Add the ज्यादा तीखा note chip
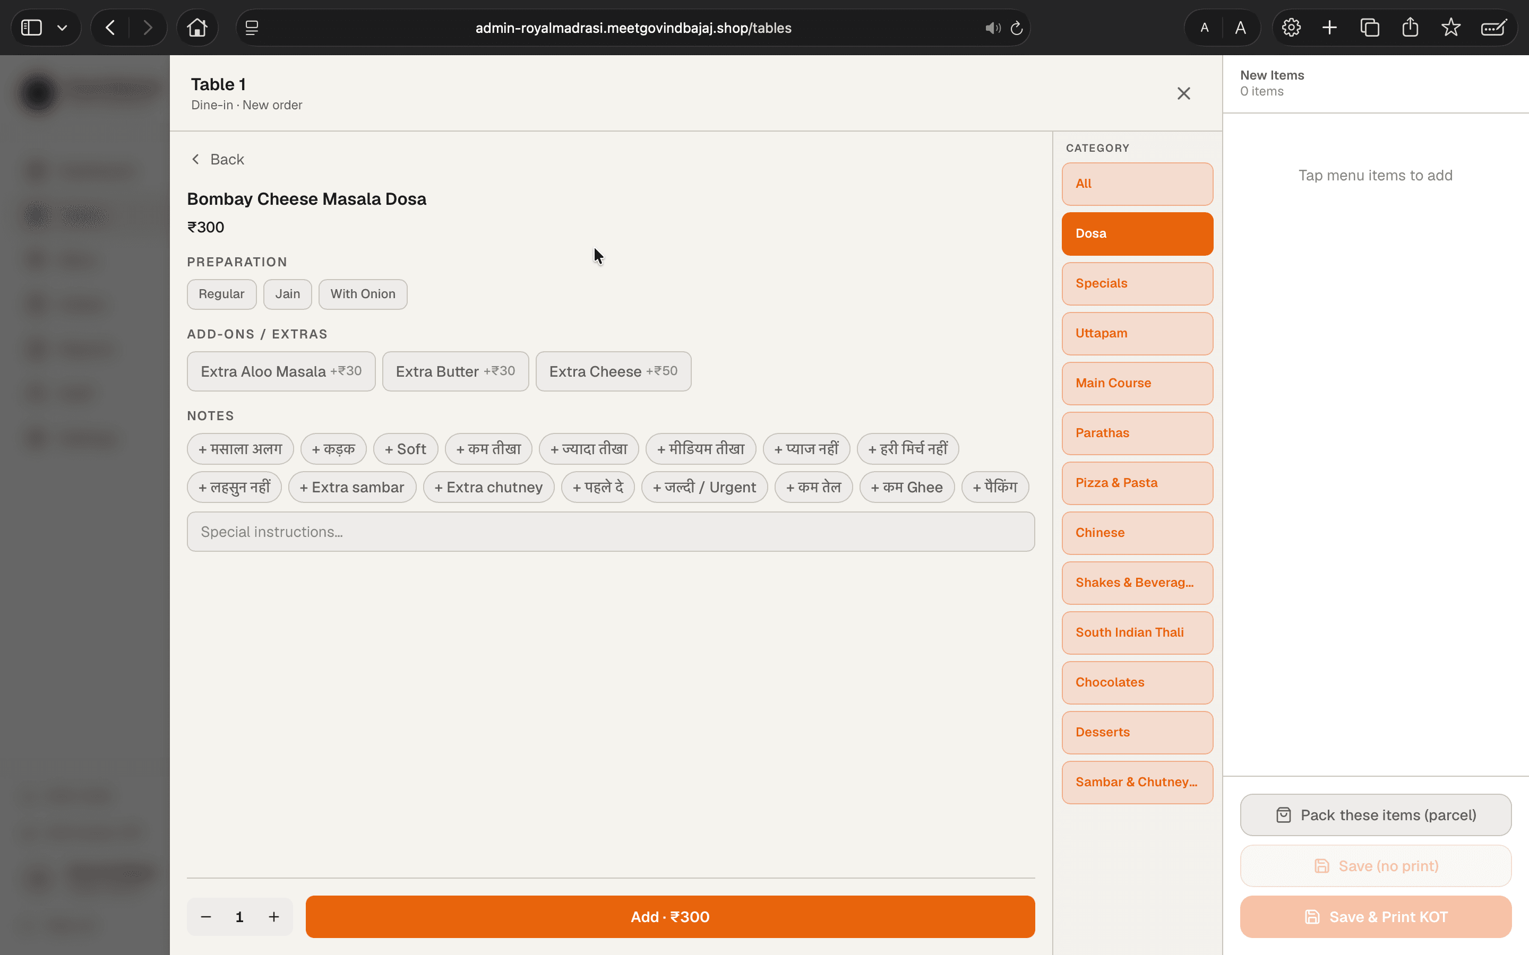This screenshot has height=955, width=1529. click(589, 449)
